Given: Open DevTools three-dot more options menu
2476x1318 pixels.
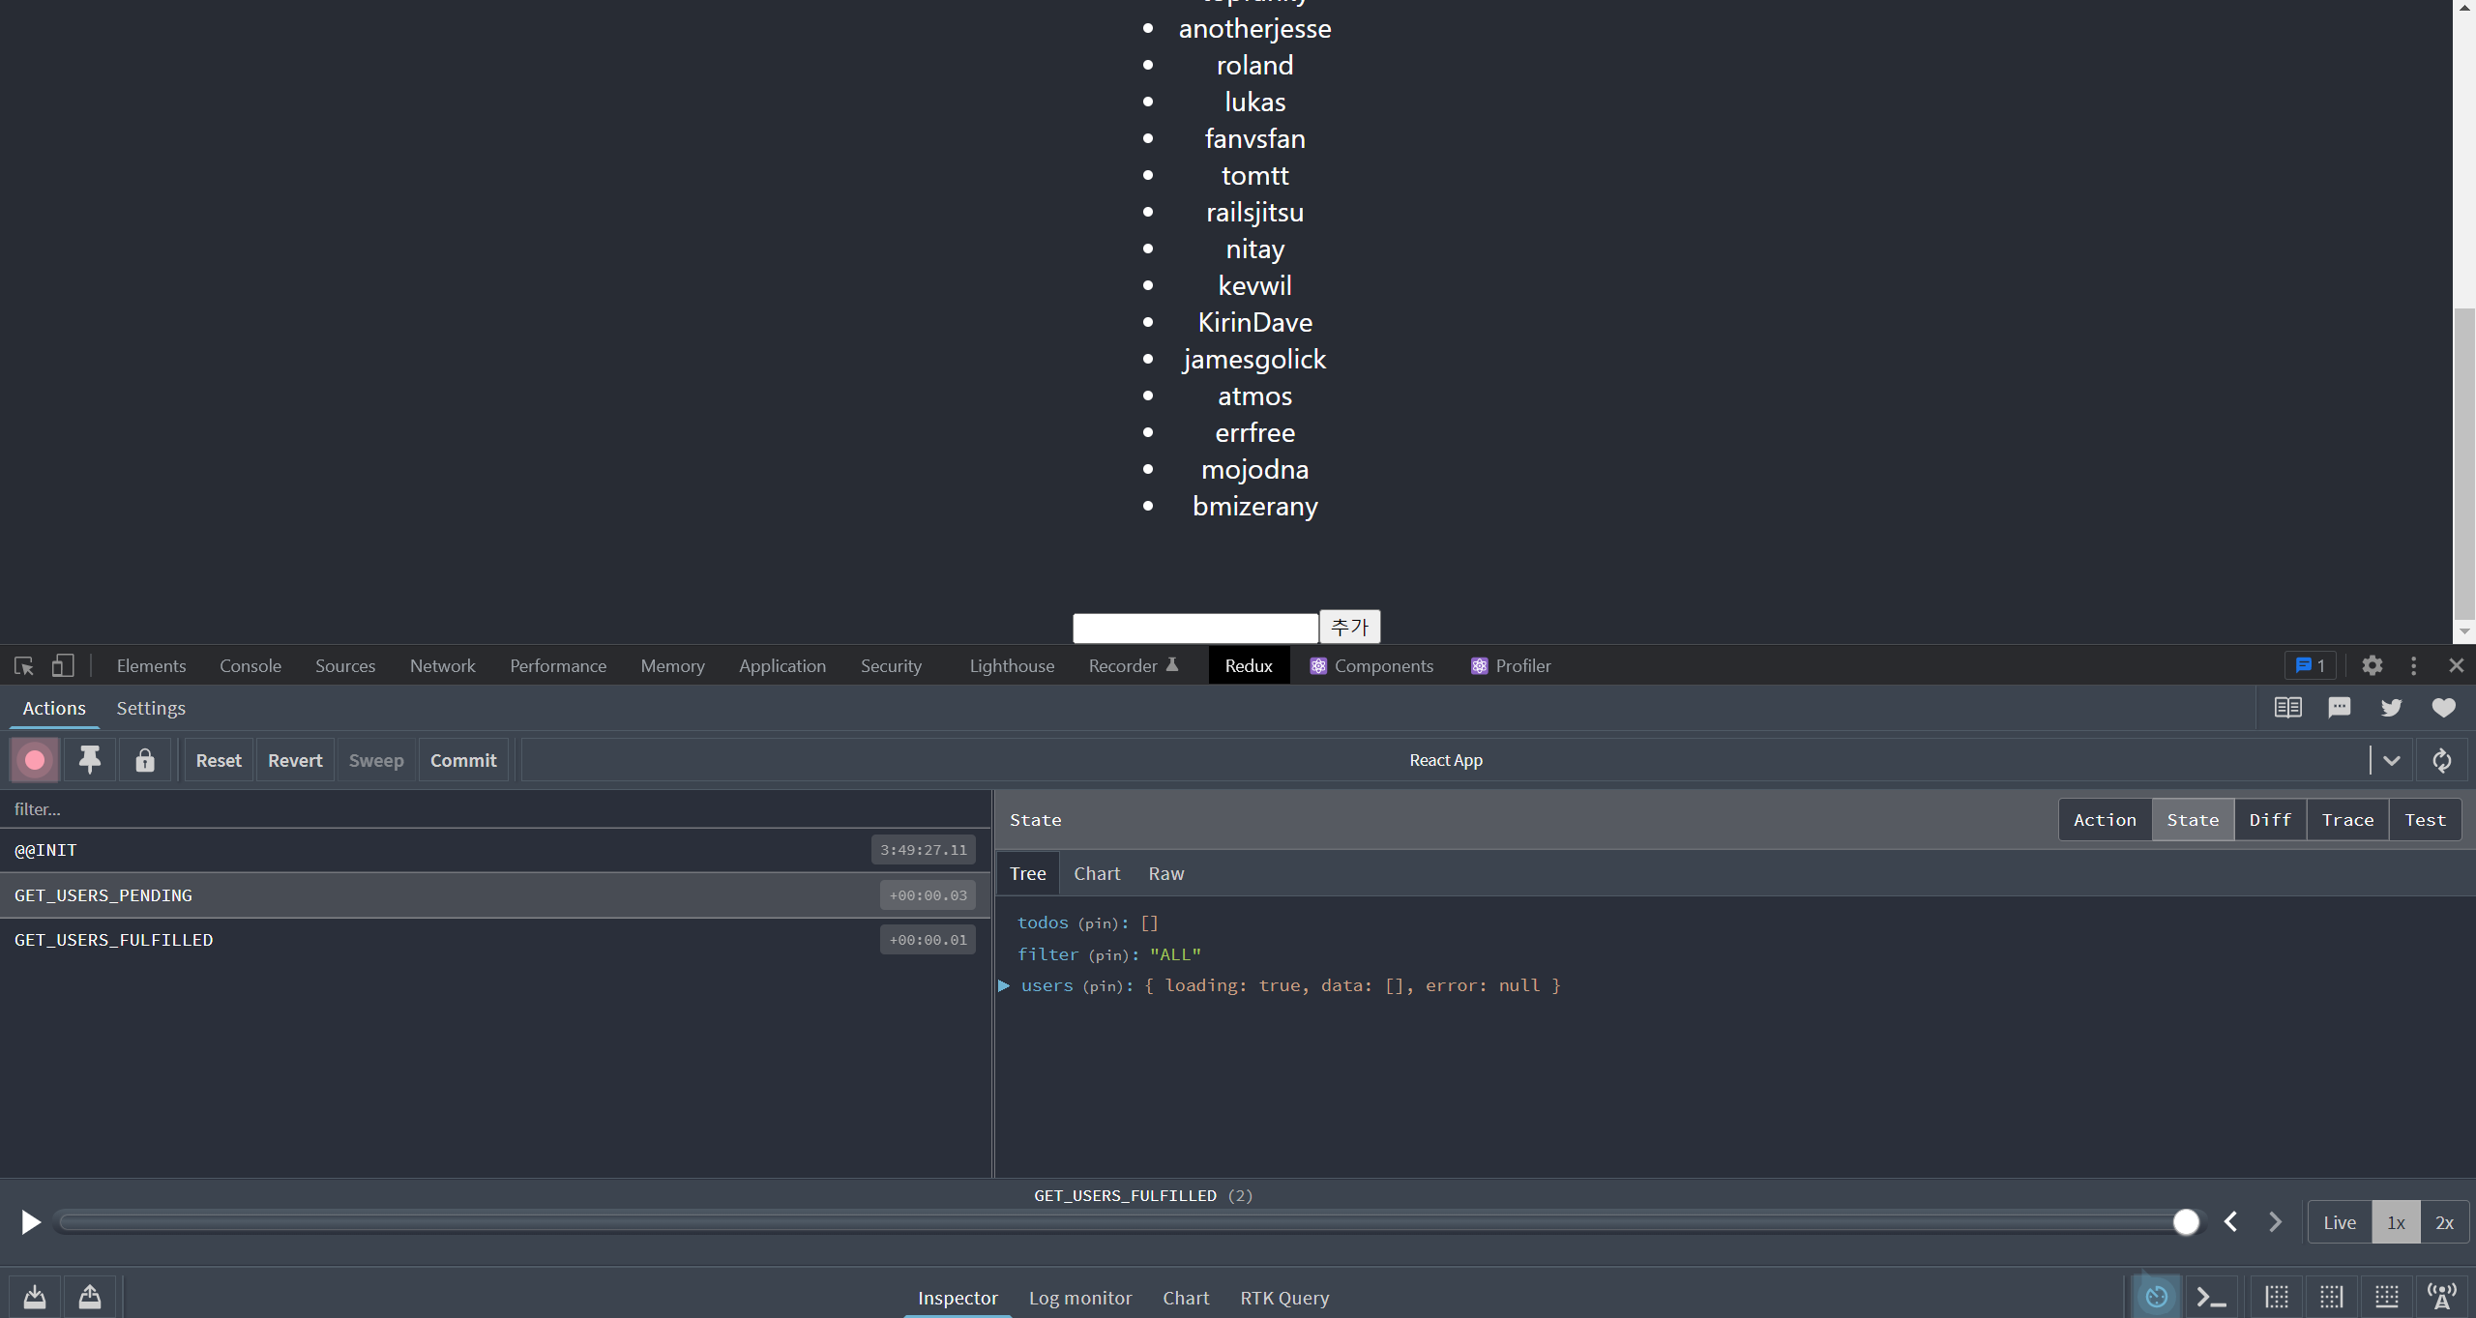Looking at the screenshot, I should pos(2414,665).
